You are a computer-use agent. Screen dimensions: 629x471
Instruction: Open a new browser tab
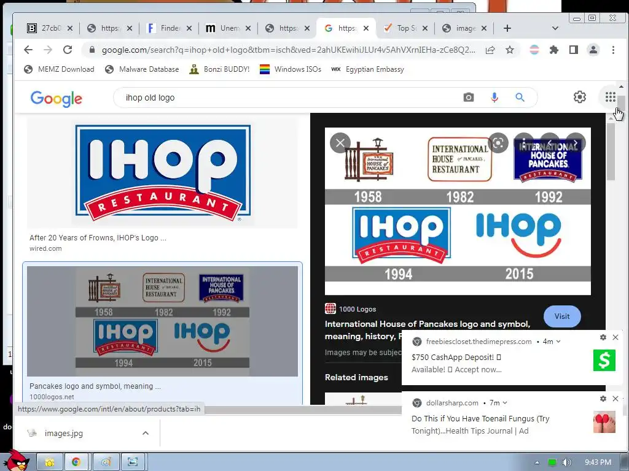coord(507,28)
